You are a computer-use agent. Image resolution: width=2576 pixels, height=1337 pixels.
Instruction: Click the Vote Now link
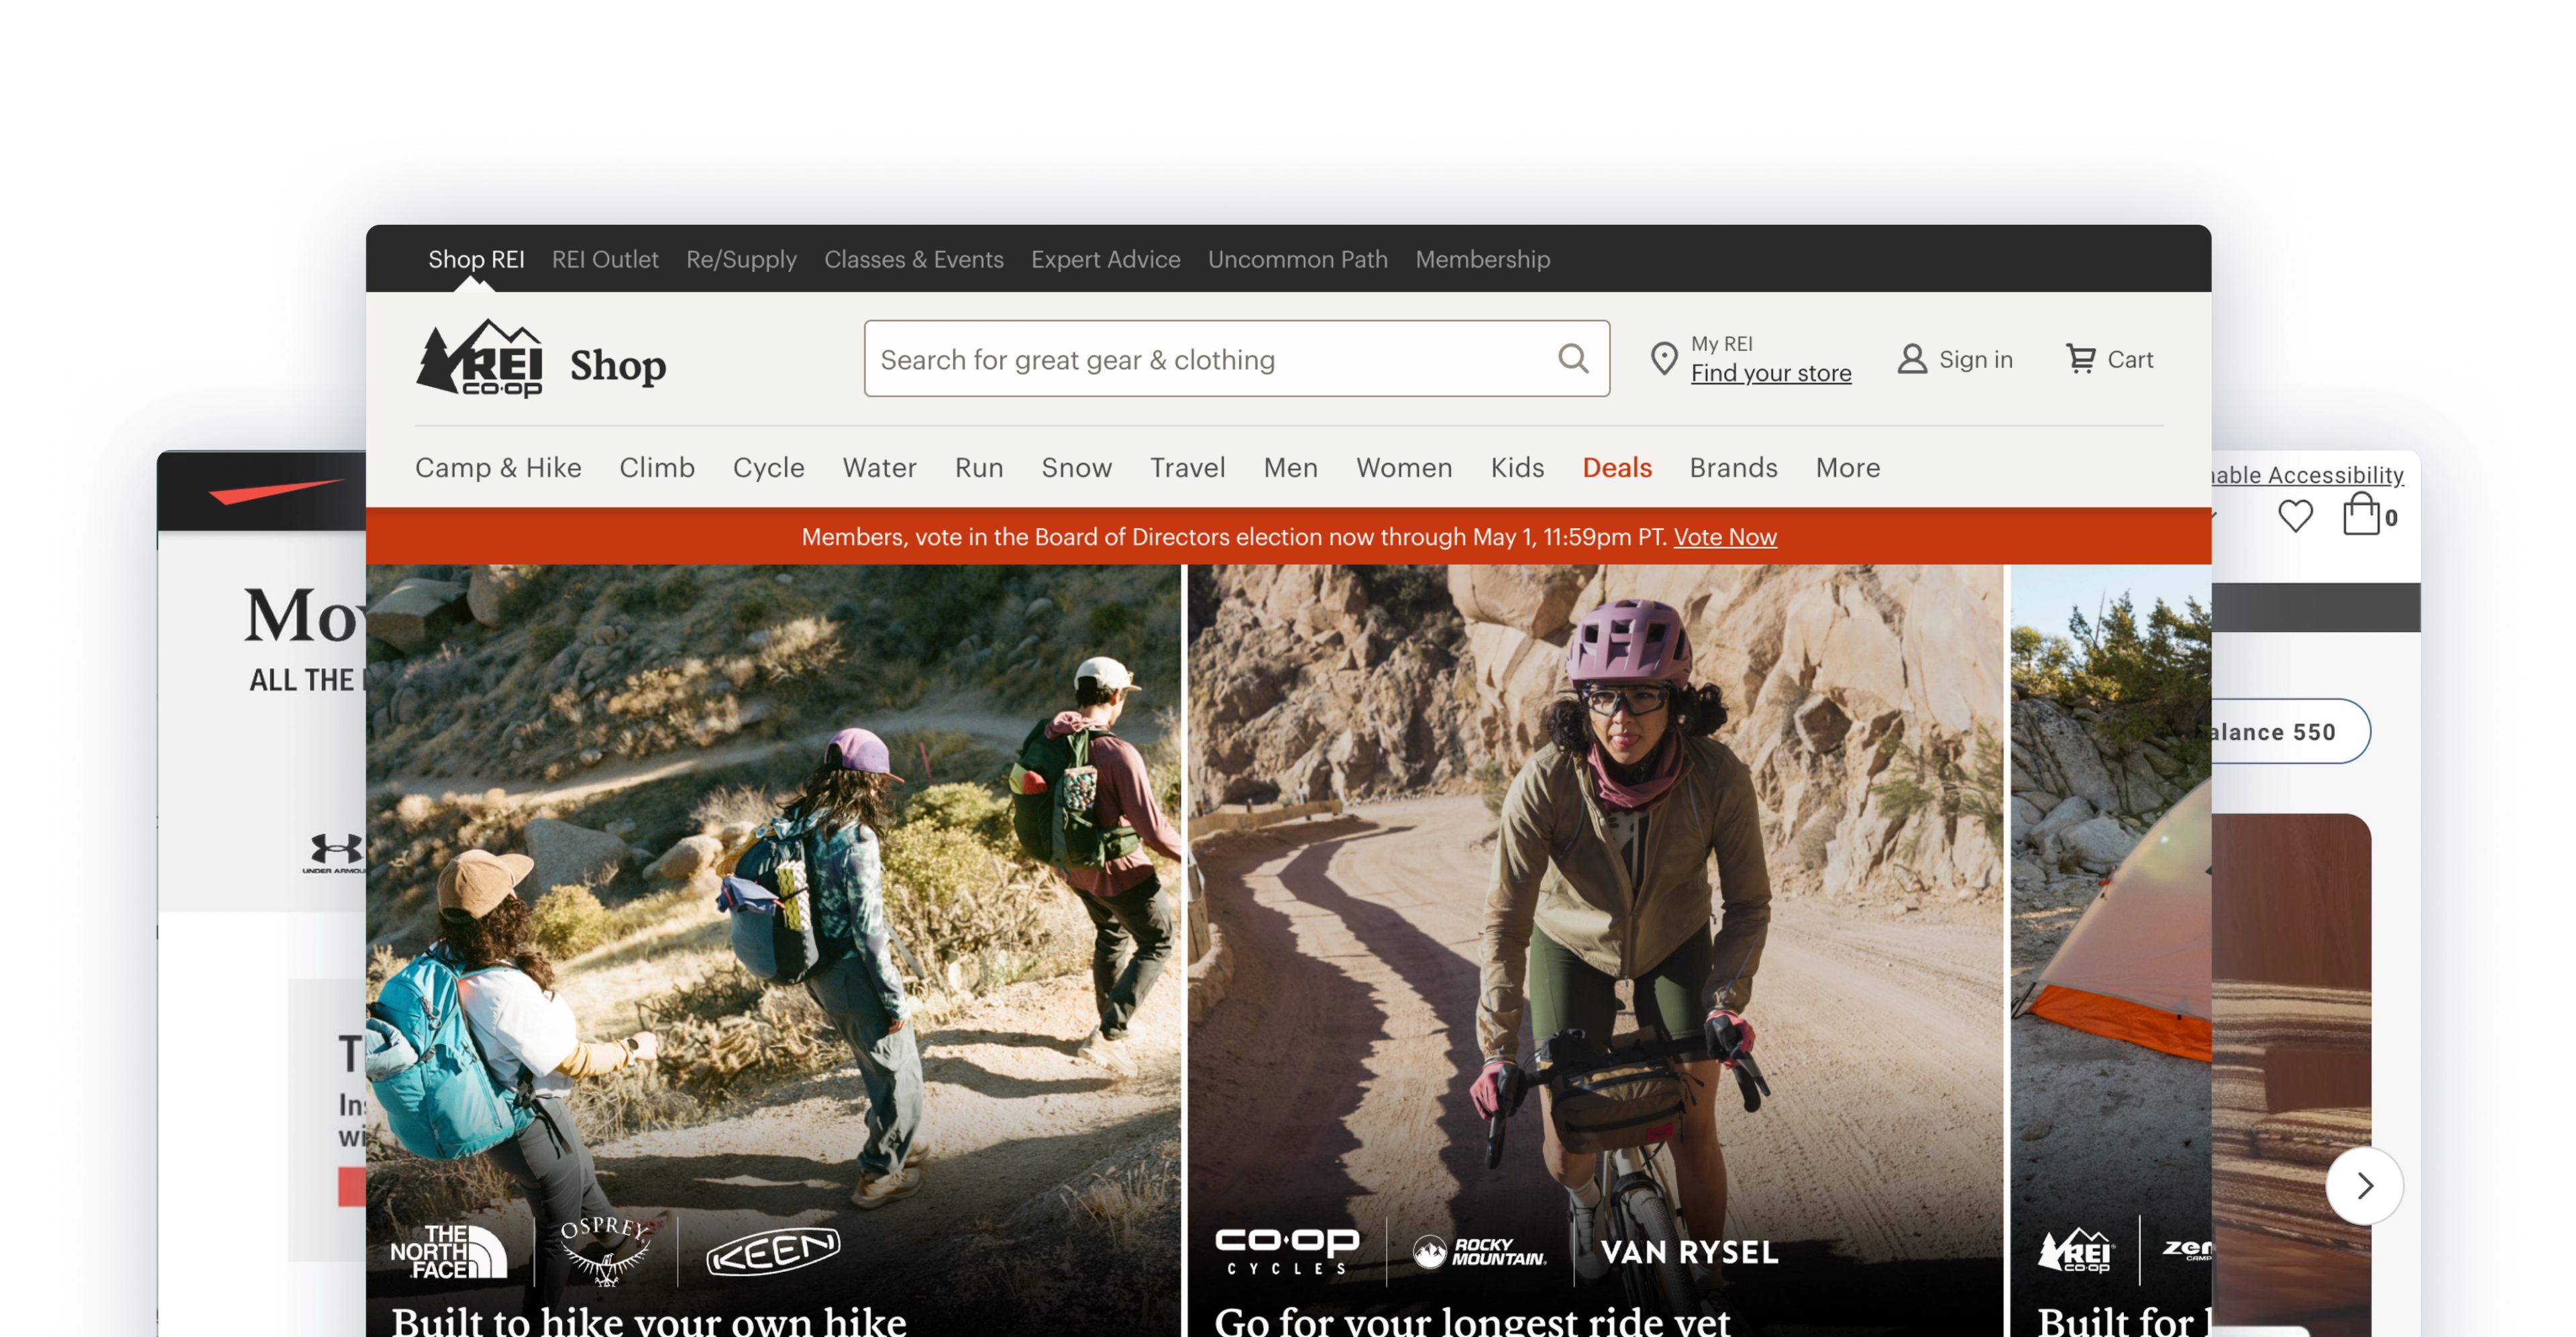tap(1725, 537)
